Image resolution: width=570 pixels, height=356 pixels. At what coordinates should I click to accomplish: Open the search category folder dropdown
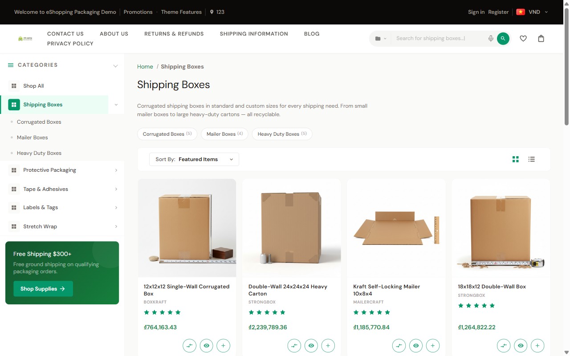[381, 39]
